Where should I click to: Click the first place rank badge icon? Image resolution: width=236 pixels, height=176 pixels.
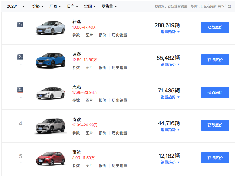tap(20, 24)
